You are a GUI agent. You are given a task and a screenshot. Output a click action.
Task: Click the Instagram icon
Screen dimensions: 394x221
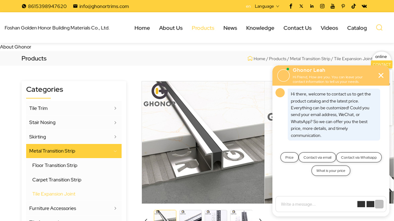(322, 6)
